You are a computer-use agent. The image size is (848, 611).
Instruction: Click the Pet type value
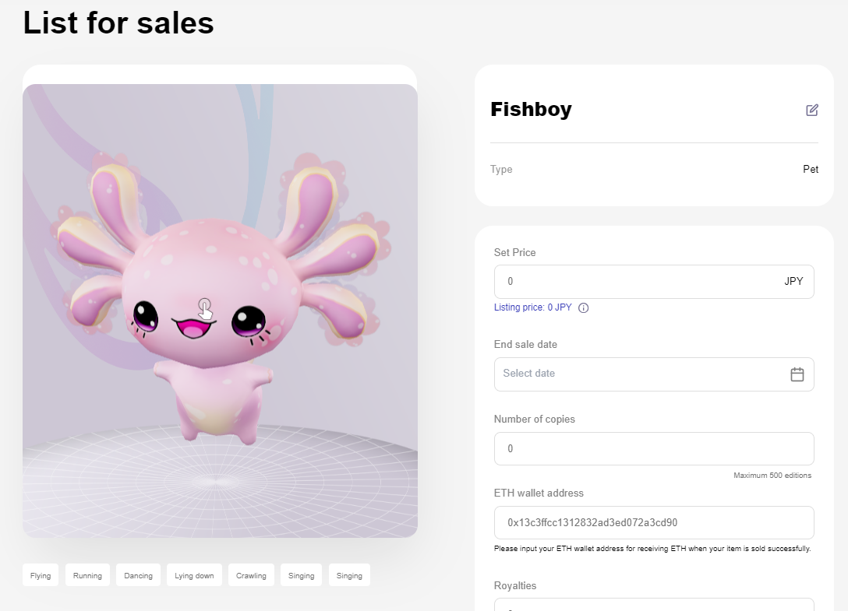tap(811, 170)
